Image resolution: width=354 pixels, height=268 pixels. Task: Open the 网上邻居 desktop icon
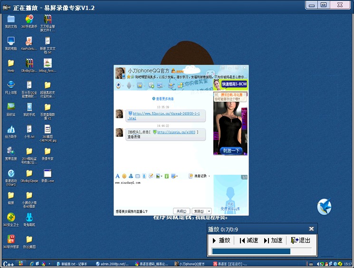coord(11,87)
